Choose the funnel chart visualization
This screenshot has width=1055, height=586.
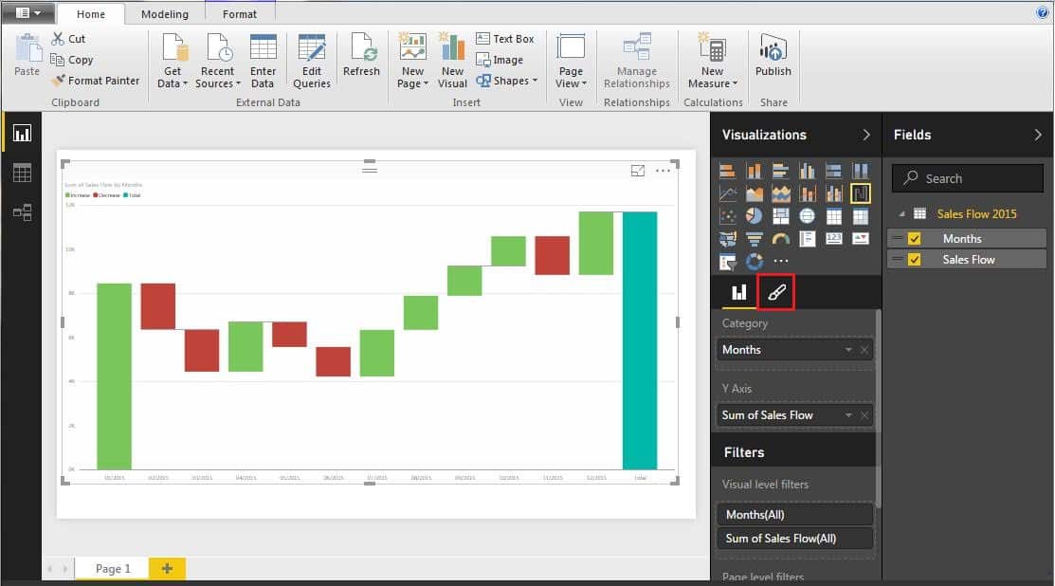[x=755, y=239]
